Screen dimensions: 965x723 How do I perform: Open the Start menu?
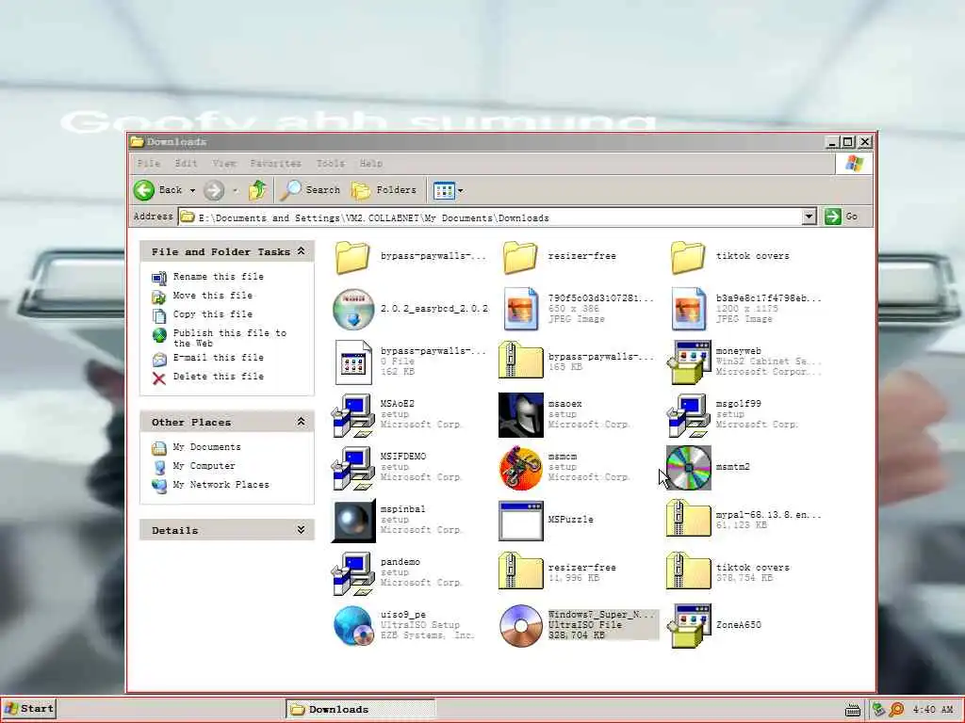pos(29,709)
